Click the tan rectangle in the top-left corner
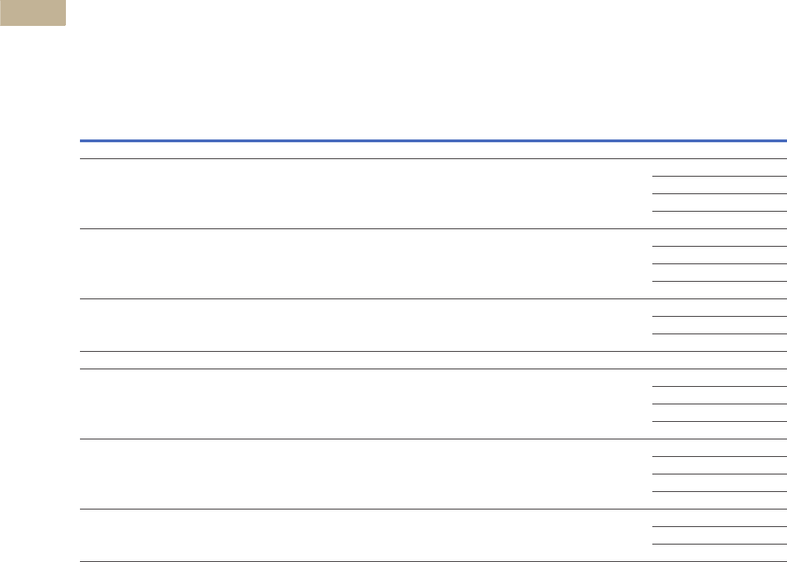The height and width of the screenshot is (562, 787). click(x=33, y=13)
